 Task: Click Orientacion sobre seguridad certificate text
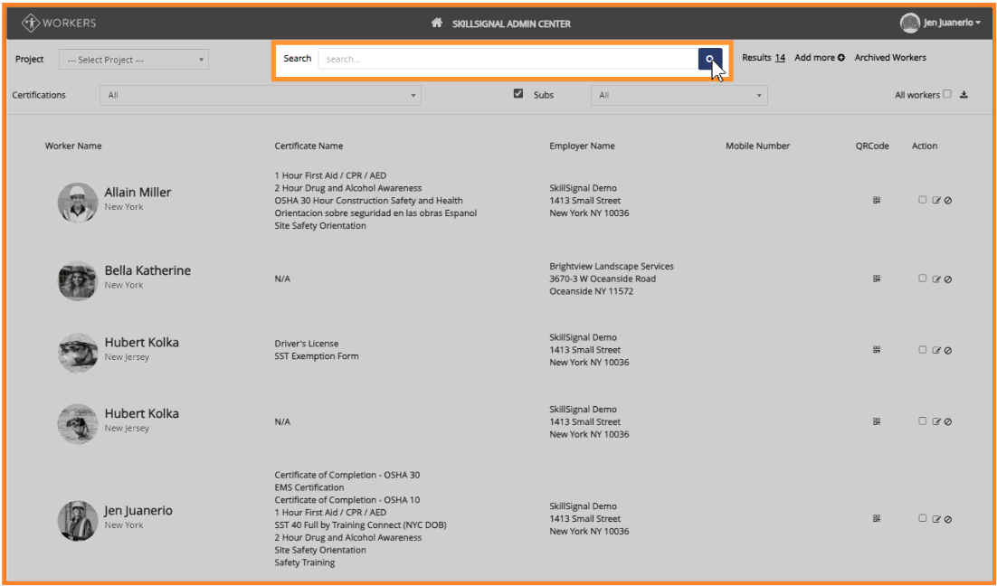click(375, 213)
